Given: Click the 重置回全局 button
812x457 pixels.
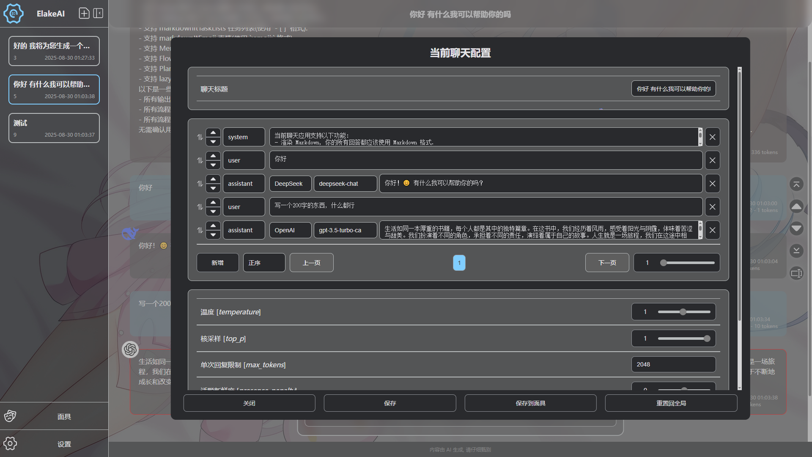Looking at the screenshot, I should pos(671,403).
